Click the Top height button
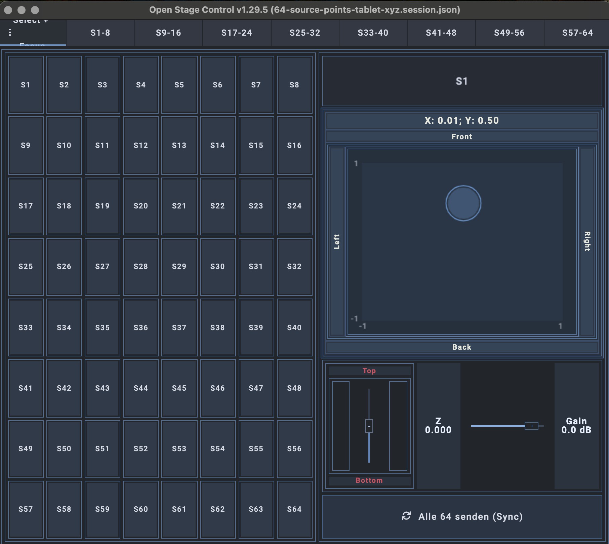This screenshot has width=609, height=544. [369, 371]
